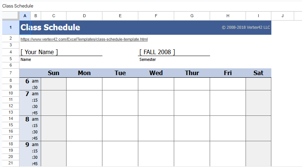
Task: Select the Sun day header cell
Action: coord(53,73)
